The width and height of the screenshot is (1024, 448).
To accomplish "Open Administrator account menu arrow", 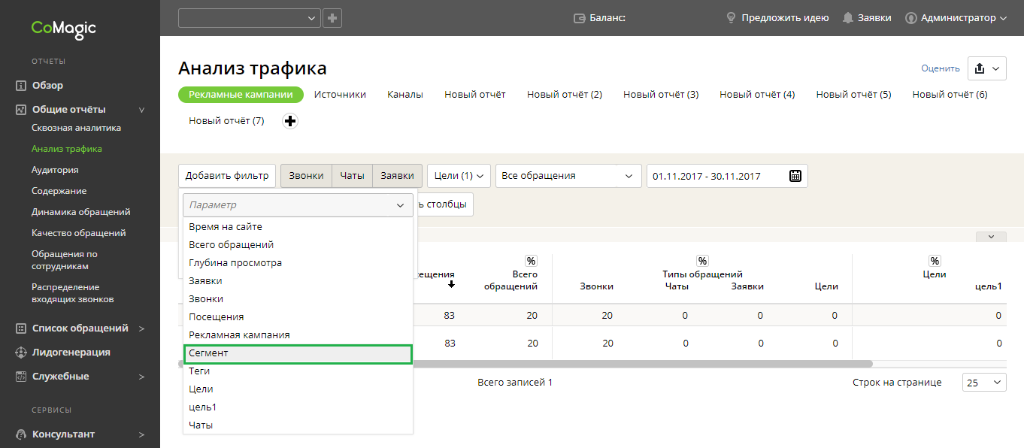I will coord(1003,18).
